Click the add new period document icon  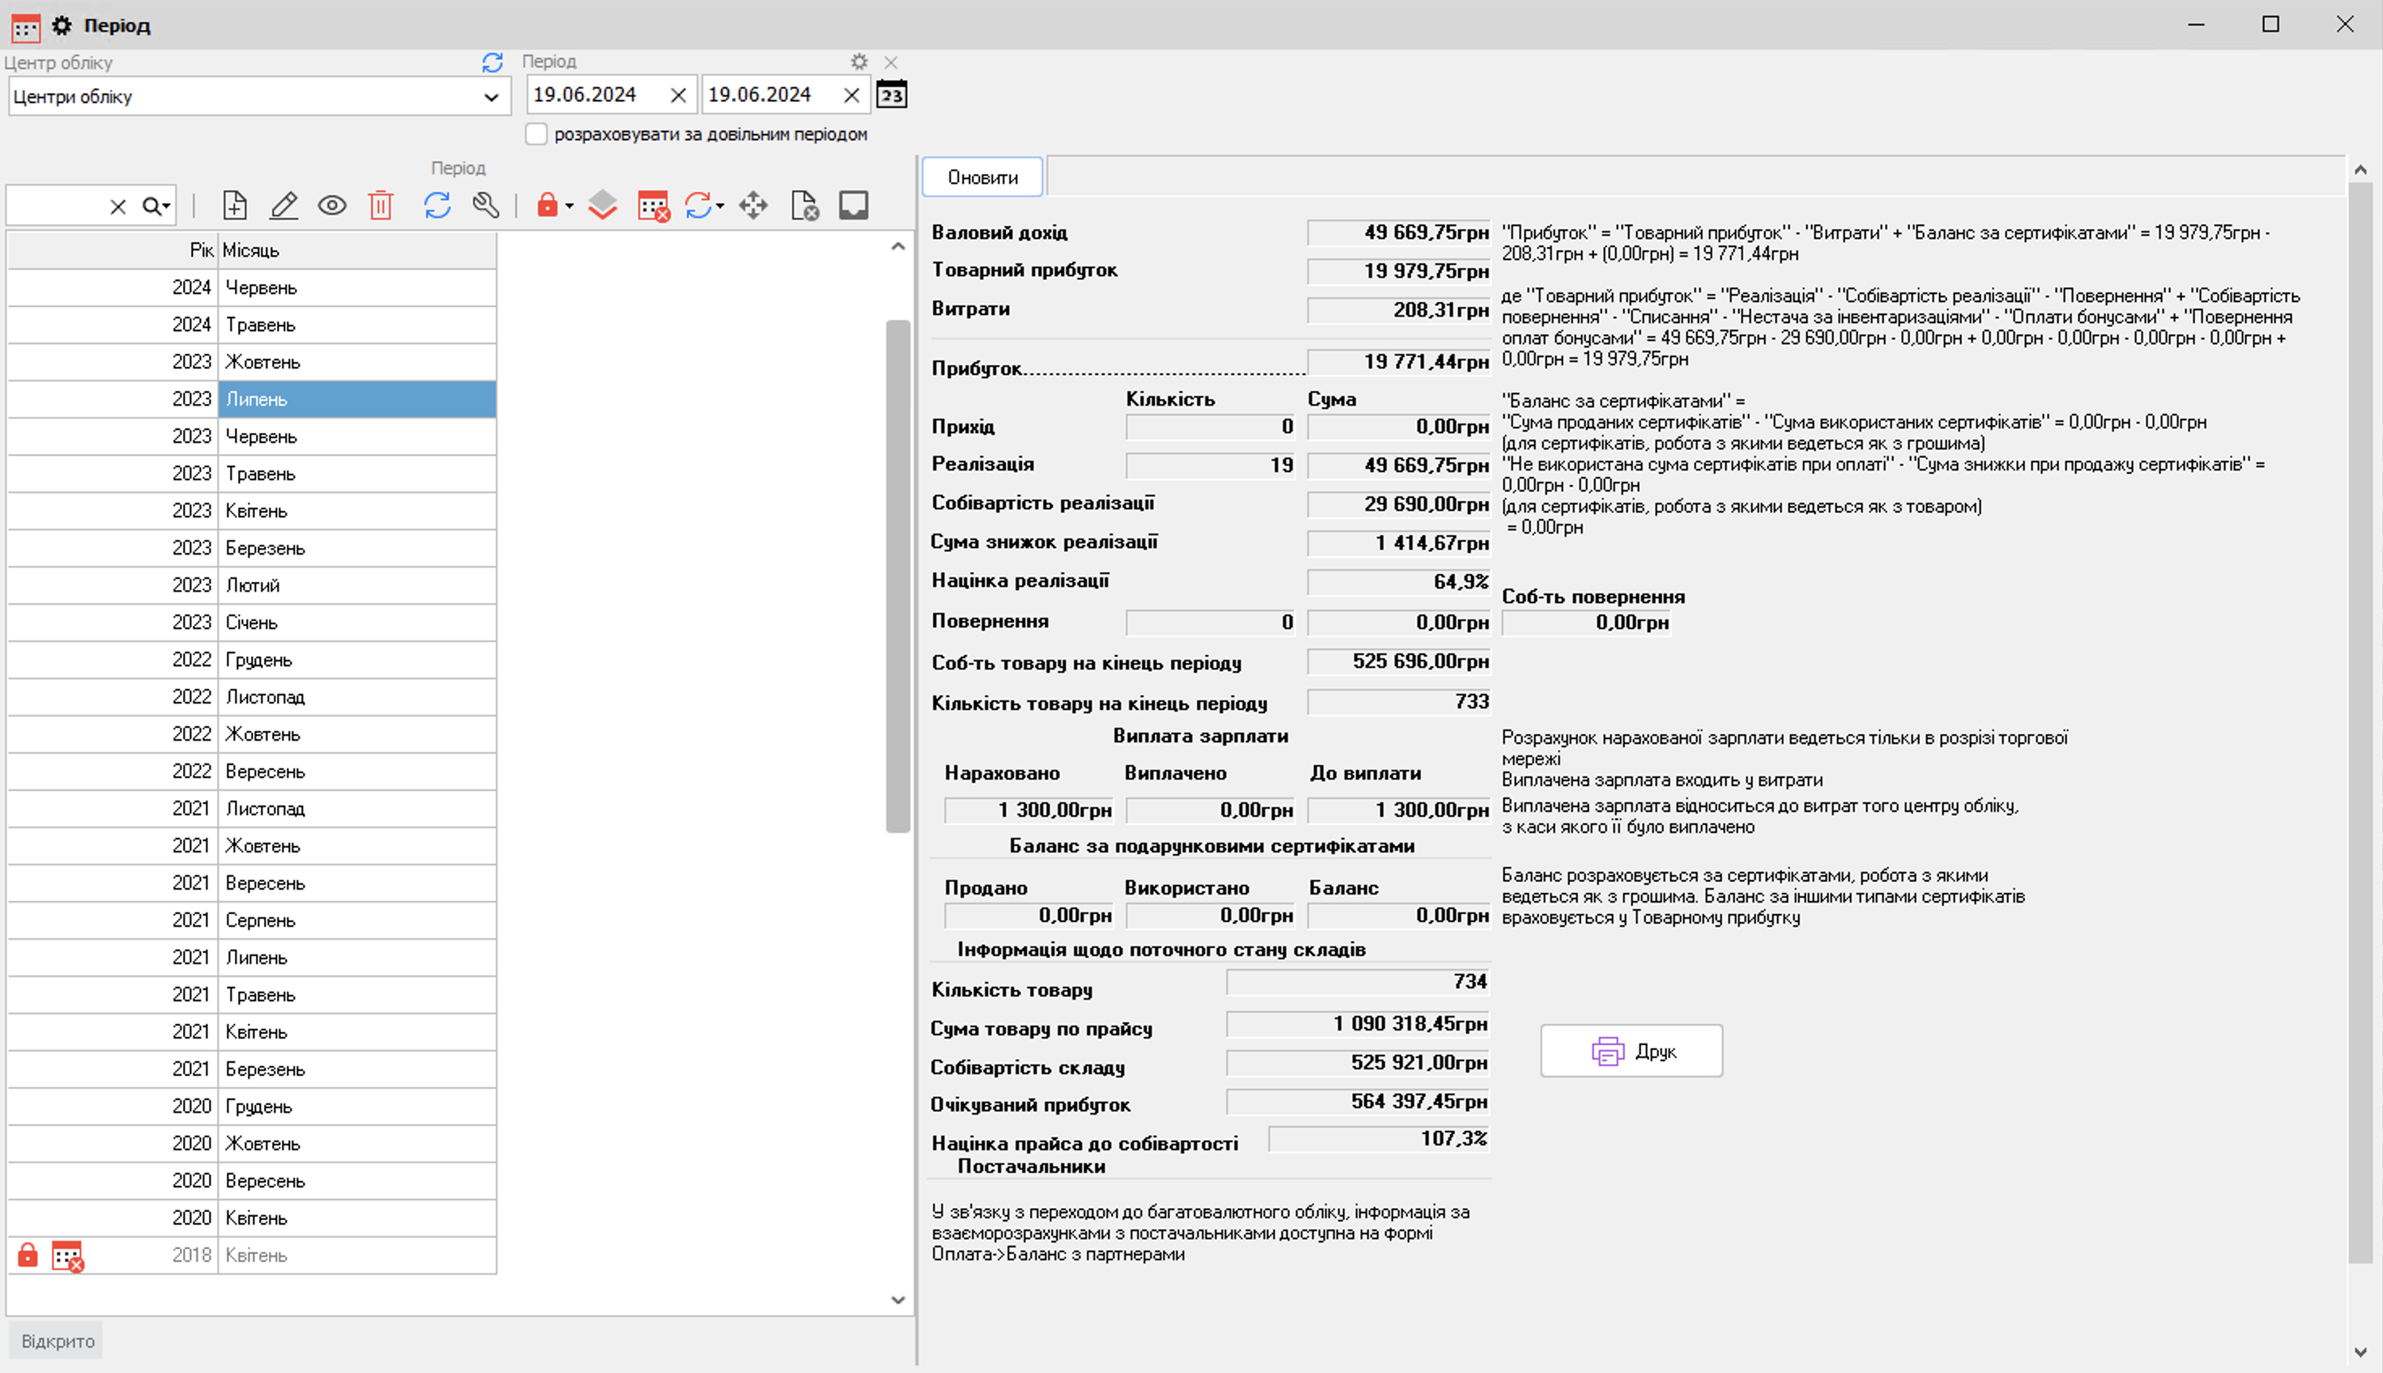click(234, 206)
